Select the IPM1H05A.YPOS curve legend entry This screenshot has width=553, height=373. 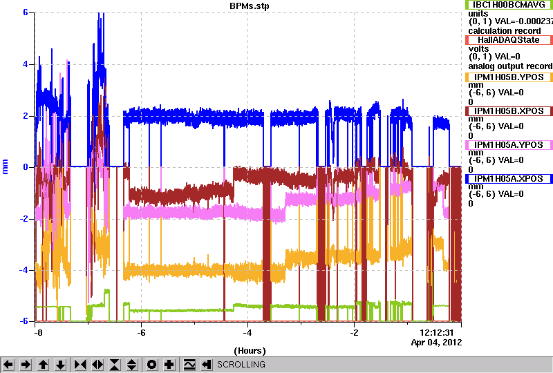point(509,145)
